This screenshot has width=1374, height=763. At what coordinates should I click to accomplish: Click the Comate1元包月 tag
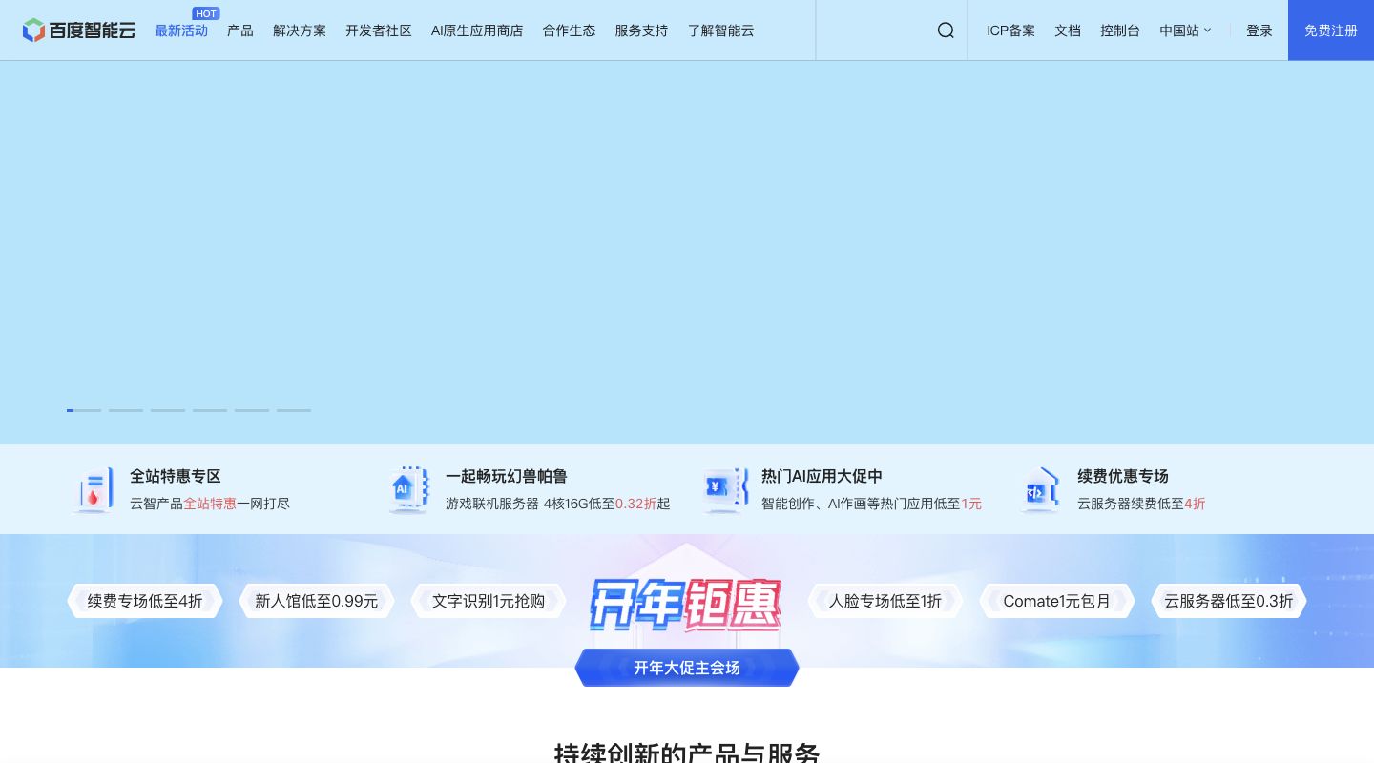tap(1057, 601)
